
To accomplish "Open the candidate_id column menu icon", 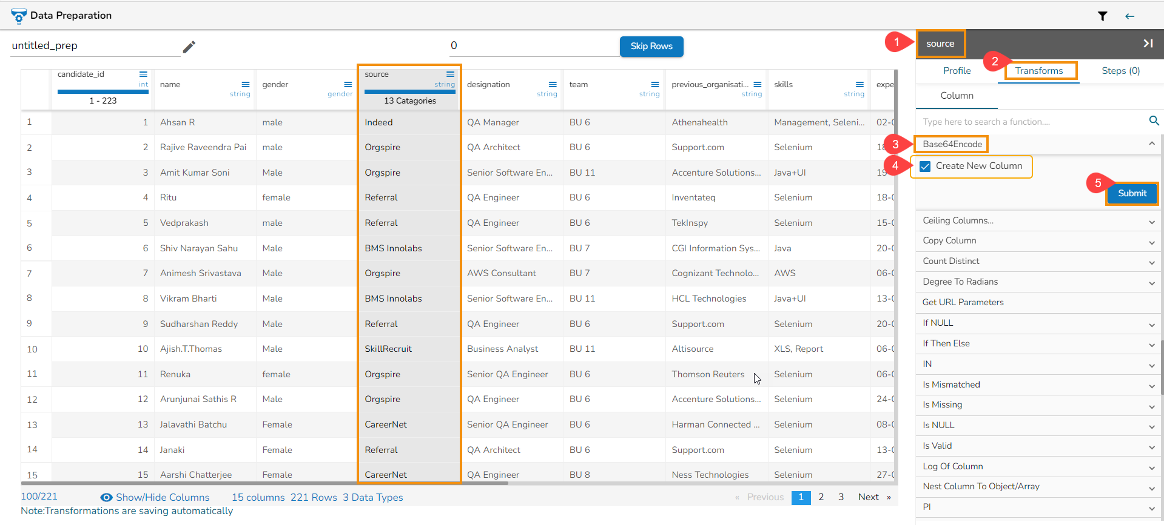I will pos(143,74).
